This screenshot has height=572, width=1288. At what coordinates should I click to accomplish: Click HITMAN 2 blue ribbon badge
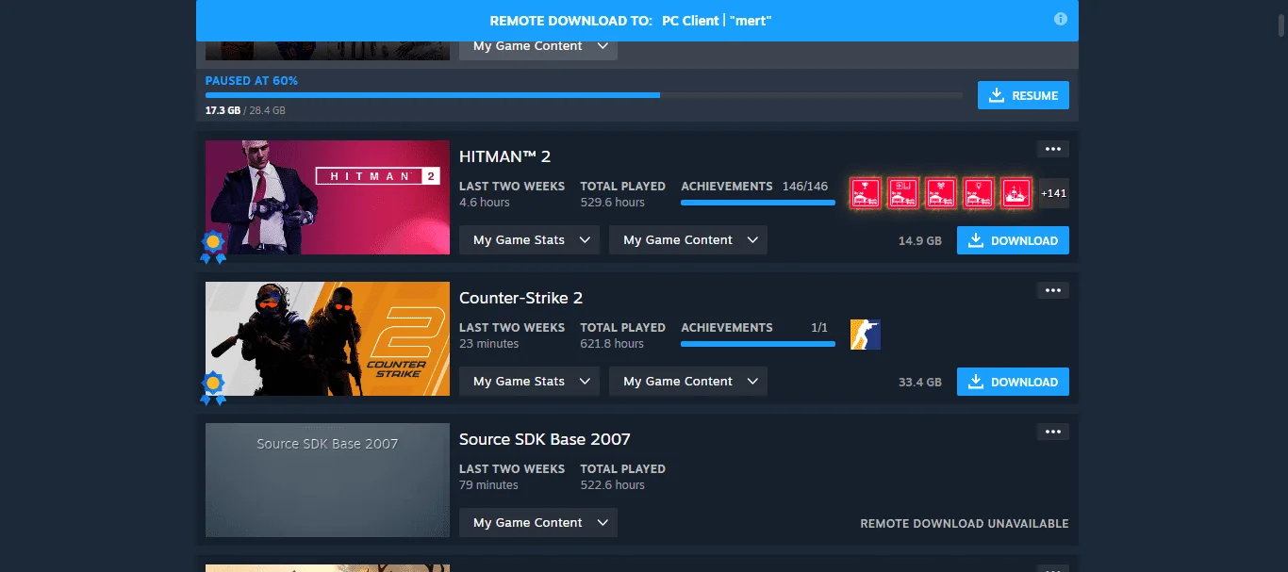213,247
